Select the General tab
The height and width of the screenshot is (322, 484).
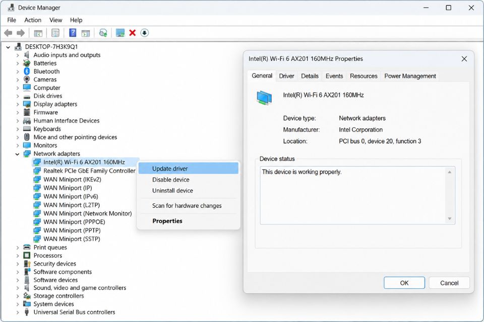tap(262, 76)
